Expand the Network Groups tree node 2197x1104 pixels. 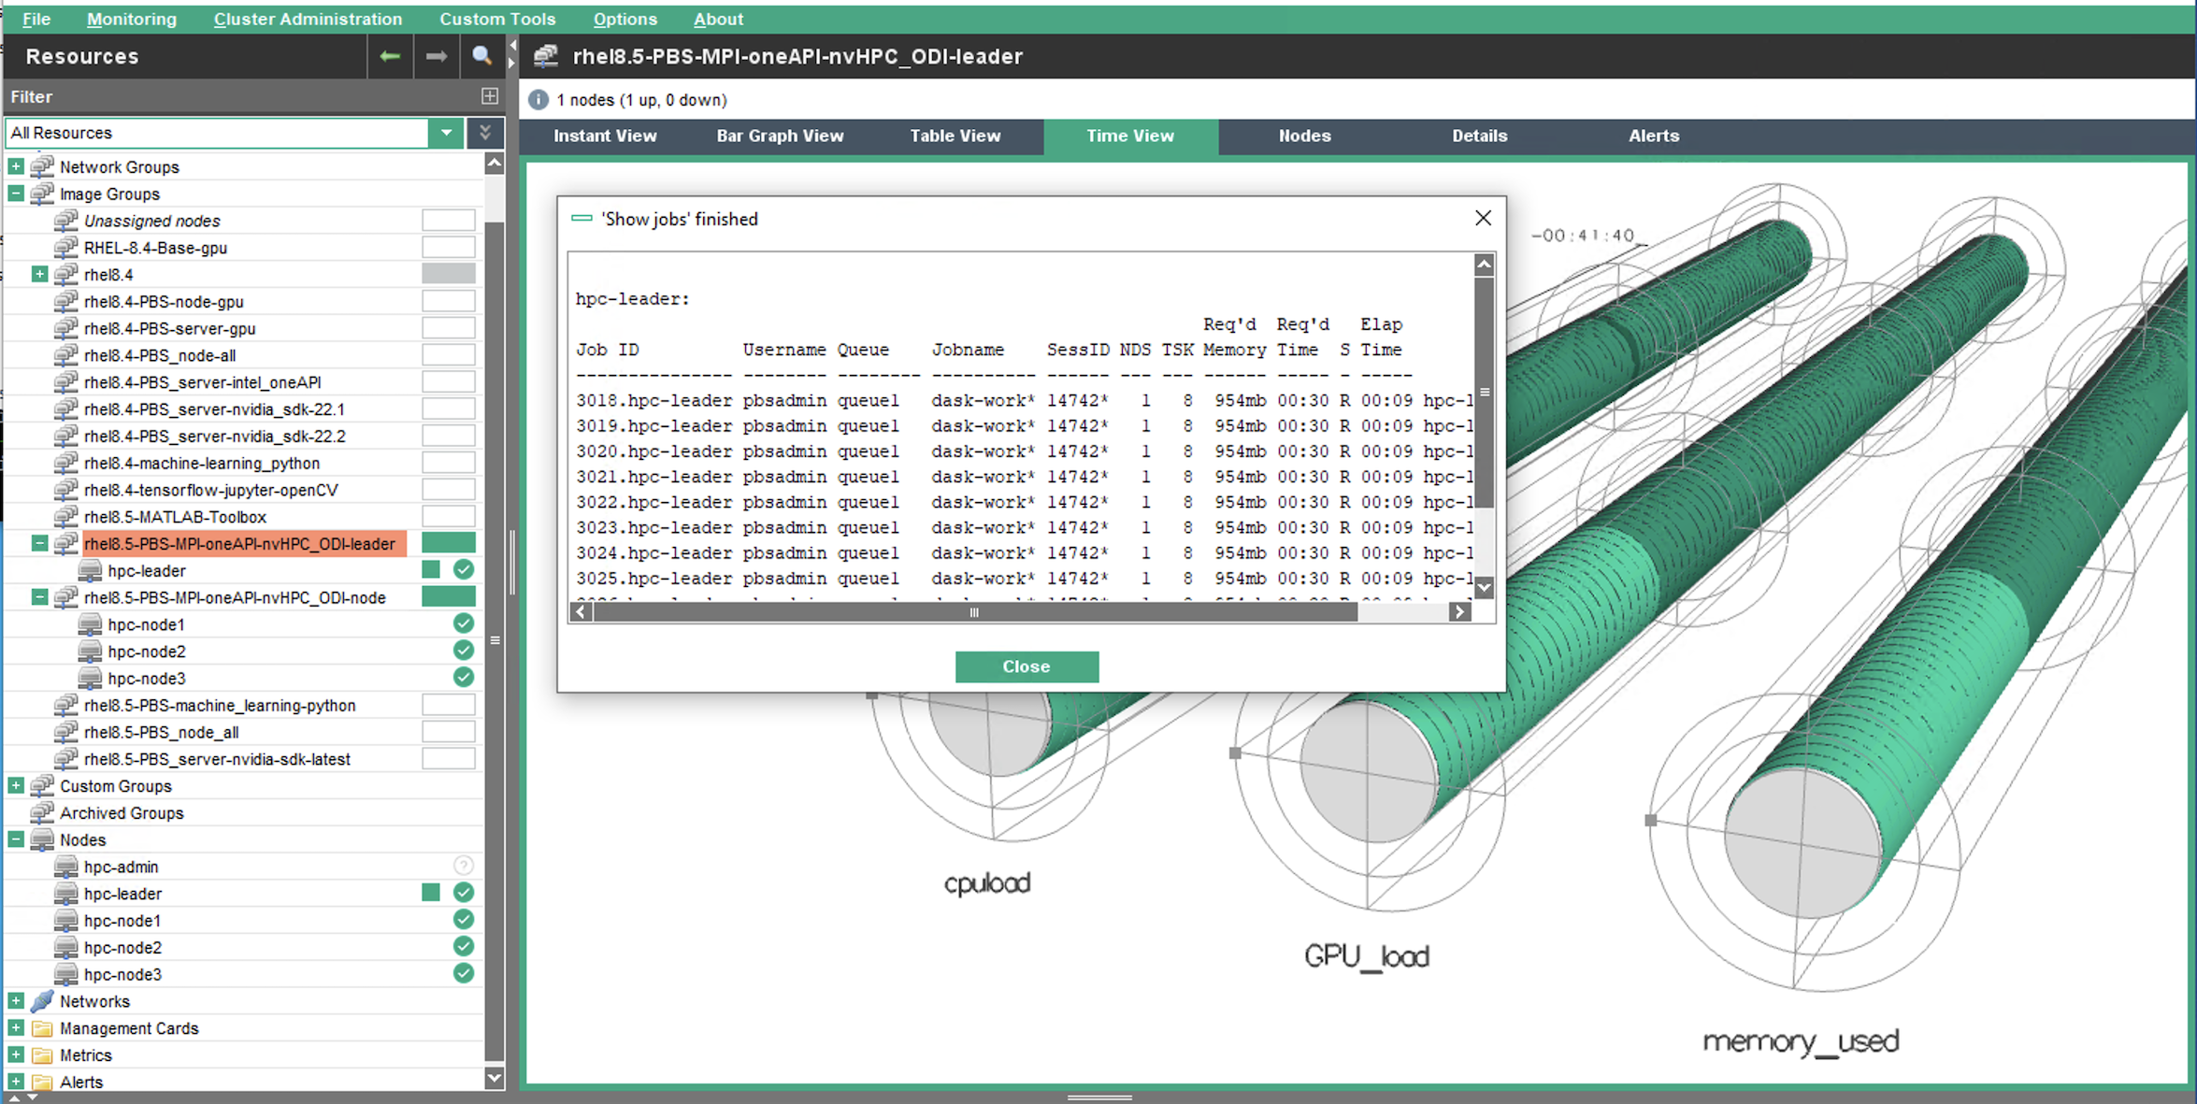16,166
